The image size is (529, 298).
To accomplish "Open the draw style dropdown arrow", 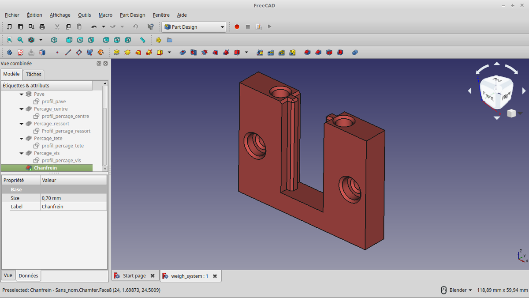I will (41, 40).
